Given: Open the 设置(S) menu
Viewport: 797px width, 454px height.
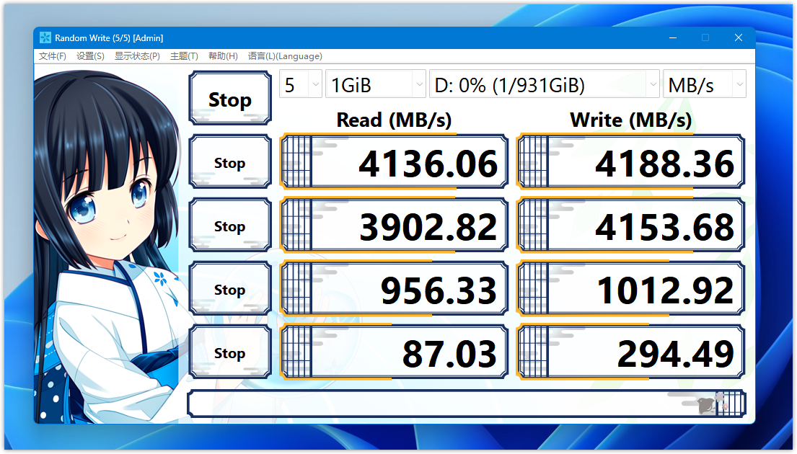Looking at the screenshot, I should pyautogui.click(x=90, y=56).
